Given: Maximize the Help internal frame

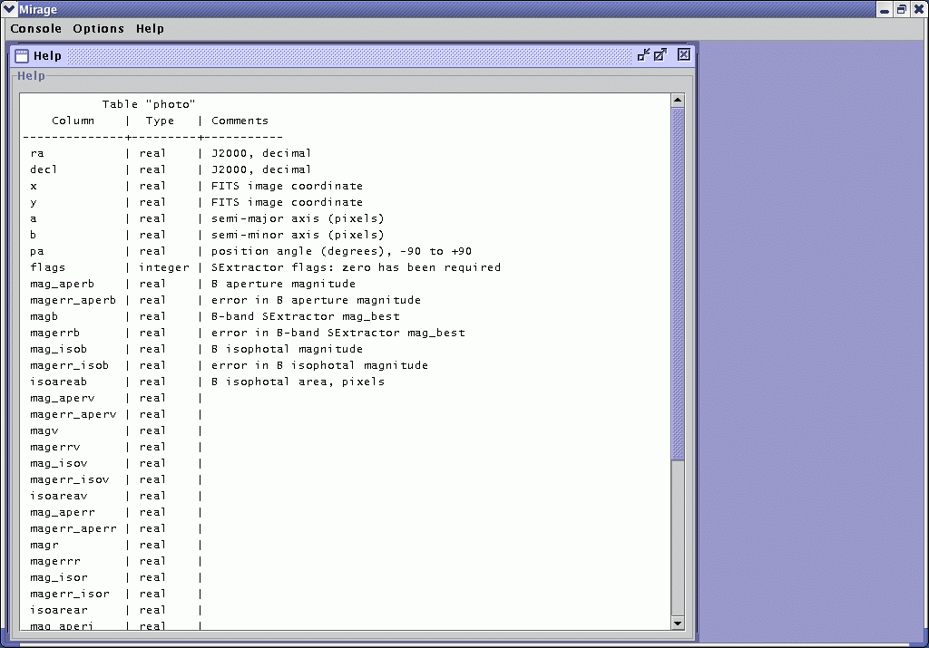Looking at the screenshot, I should click(x=660, y=54).
